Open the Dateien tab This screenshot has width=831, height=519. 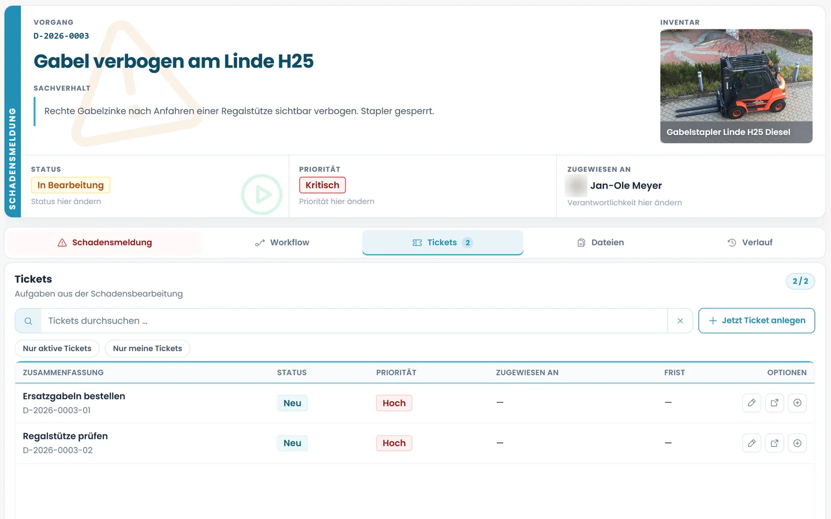601,243
